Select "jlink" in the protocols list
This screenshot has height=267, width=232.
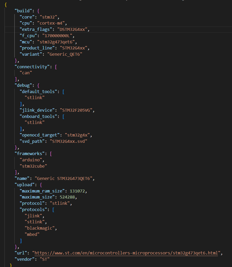tap(33, 216)
